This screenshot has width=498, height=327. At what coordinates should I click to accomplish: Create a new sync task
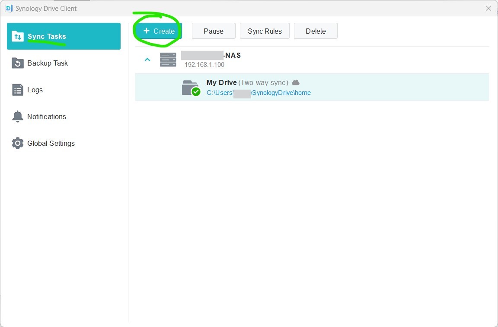coord(159,31)
